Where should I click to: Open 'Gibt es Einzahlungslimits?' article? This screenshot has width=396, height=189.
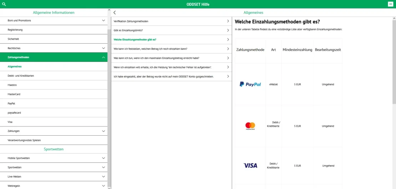[x=172, y=31]
